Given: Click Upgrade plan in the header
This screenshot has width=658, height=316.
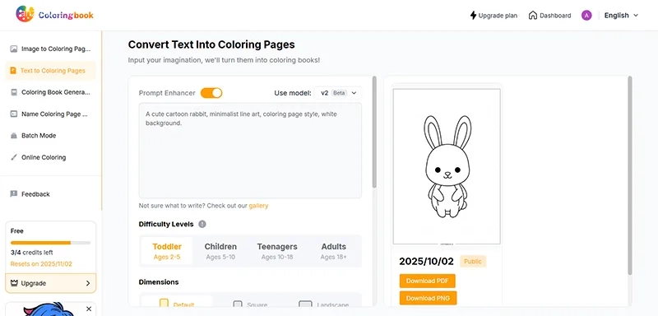Looking at the screenshot, I should (493, 16).
